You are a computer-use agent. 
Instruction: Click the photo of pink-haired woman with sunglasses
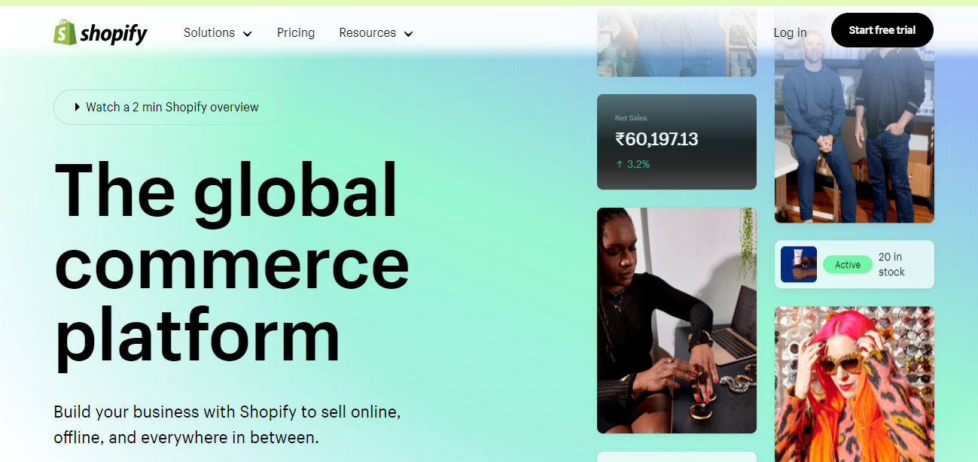(x=855, y=384)
